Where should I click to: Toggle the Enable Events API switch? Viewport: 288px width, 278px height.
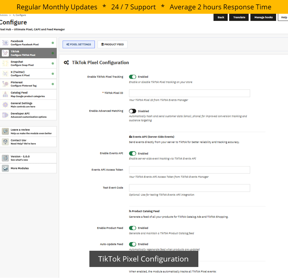[x=132, y=153]
